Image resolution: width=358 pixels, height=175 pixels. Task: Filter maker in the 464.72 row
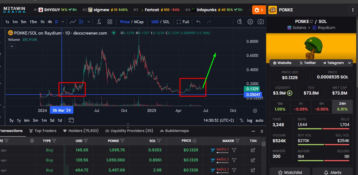234,170
